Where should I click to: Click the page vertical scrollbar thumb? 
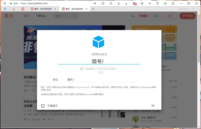(x=199, y=38)
